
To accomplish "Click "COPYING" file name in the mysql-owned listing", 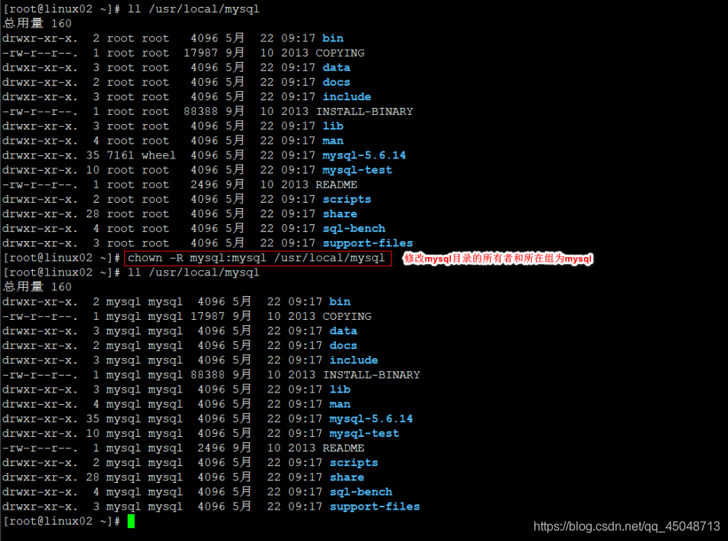I will point(347,317).
